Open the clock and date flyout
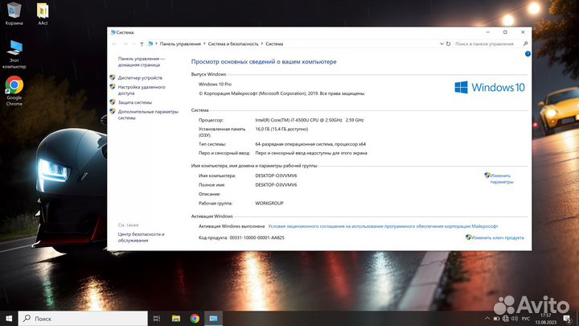 [545, 319]
